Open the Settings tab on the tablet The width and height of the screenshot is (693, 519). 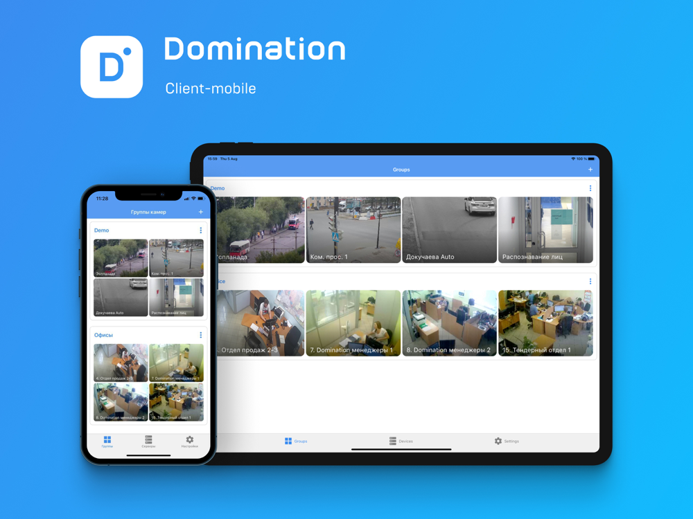pos(507,441)
